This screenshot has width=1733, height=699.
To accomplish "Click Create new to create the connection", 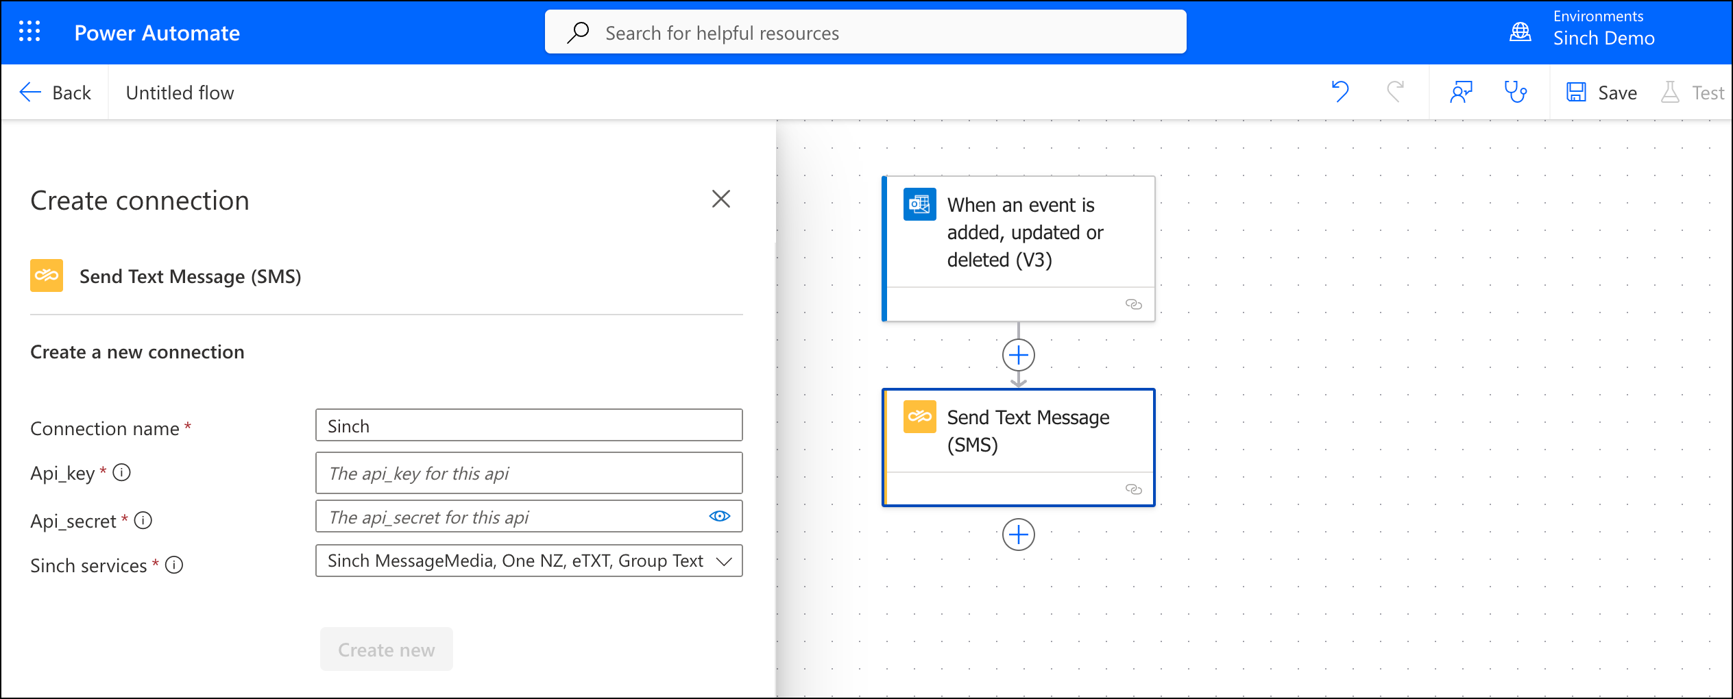I will (x=386, y=649).
